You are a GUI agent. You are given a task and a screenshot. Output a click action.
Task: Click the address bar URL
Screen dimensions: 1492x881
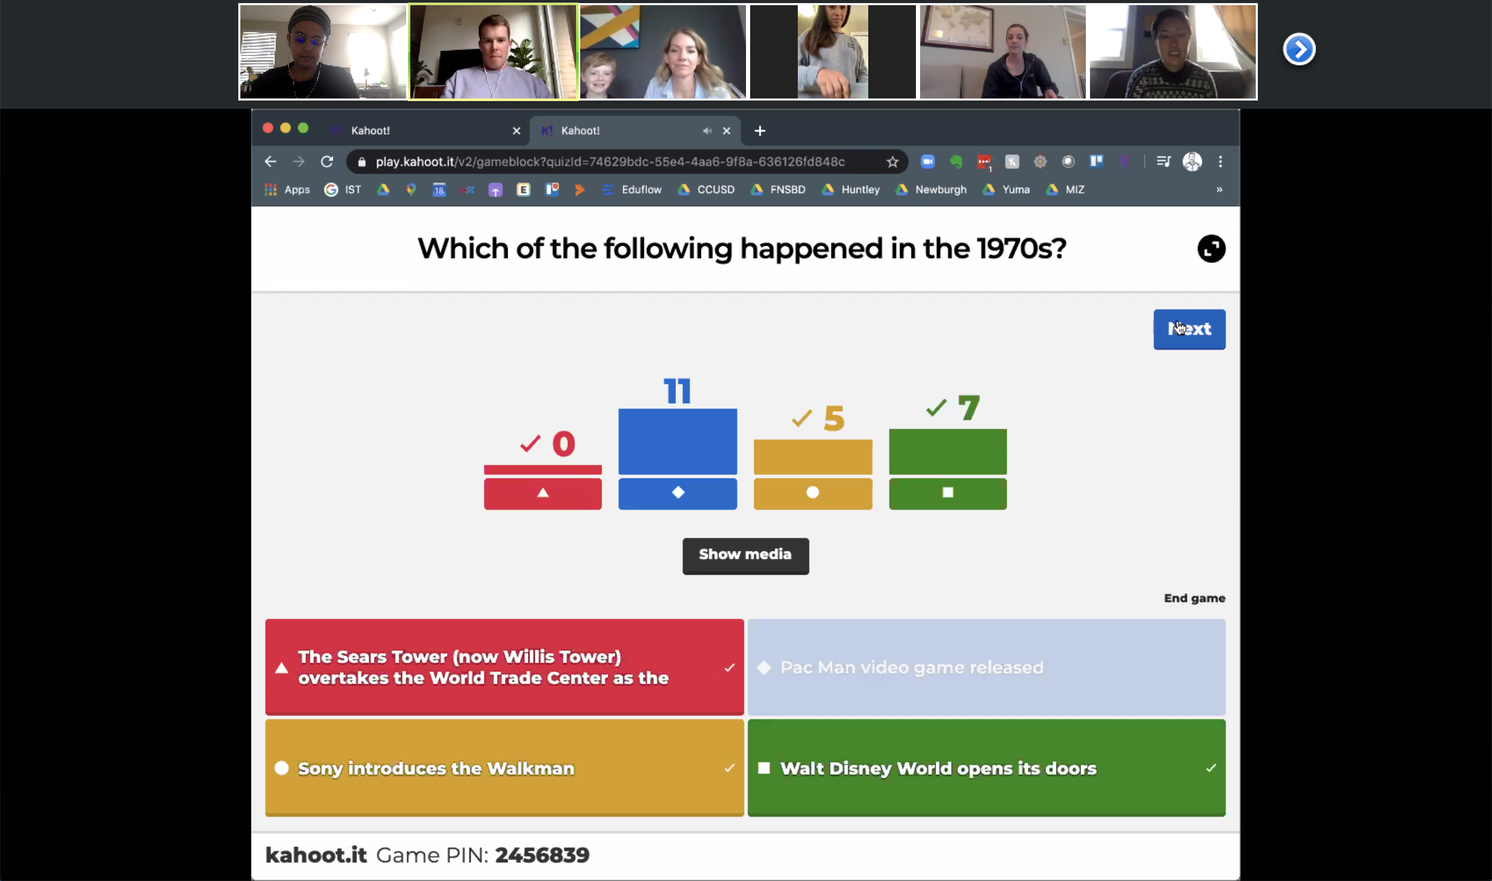coord(610,162)
